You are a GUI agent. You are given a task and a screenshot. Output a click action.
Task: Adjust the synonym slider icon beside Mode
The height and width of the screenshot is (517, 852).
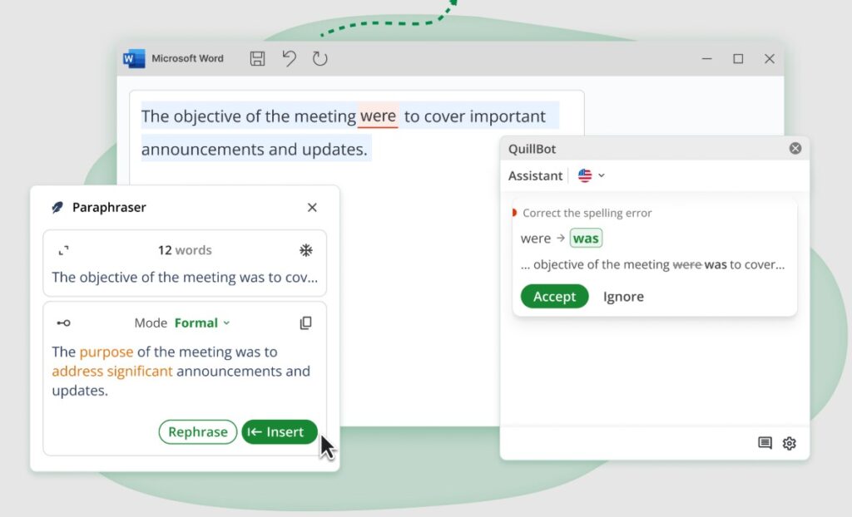pyautogui.click(x=63, y=323)
